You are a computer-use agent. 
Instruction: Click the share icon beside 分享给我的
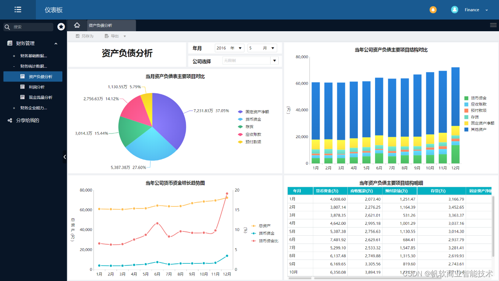(10, 121)
